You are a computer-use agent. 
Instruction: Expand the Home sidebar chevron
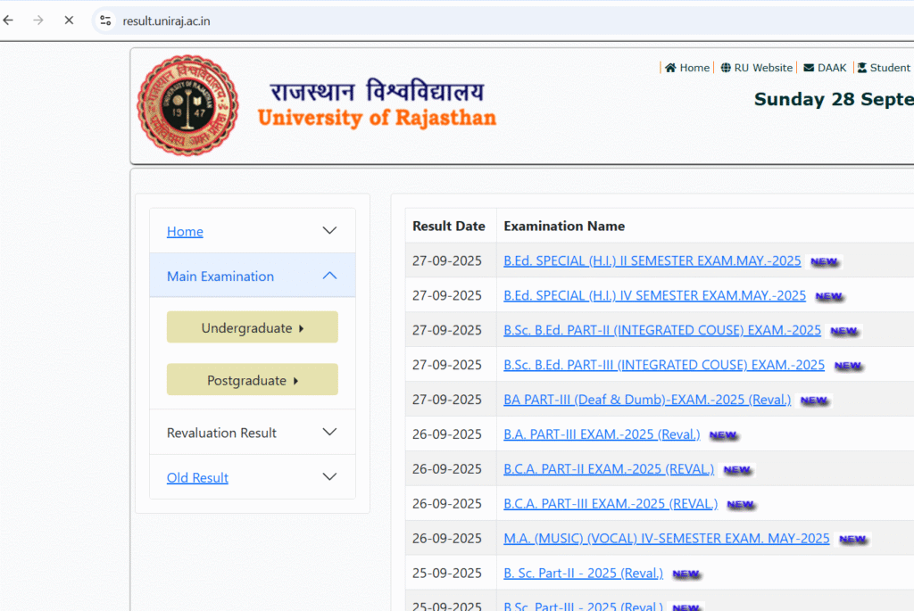[x=329, y=231]
